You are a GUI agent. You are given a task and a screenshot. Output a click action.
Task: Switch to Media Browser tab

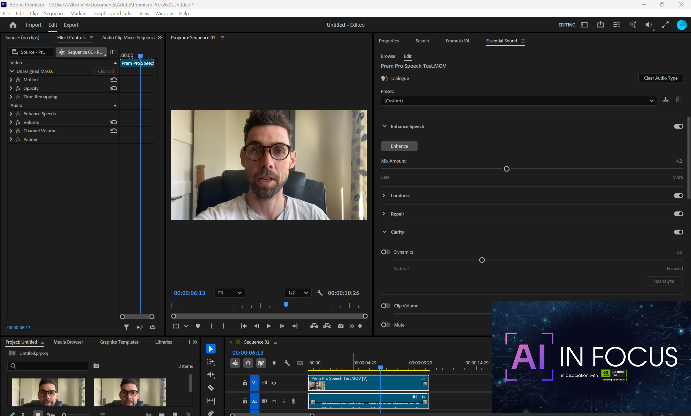click(x=68, y=342)
